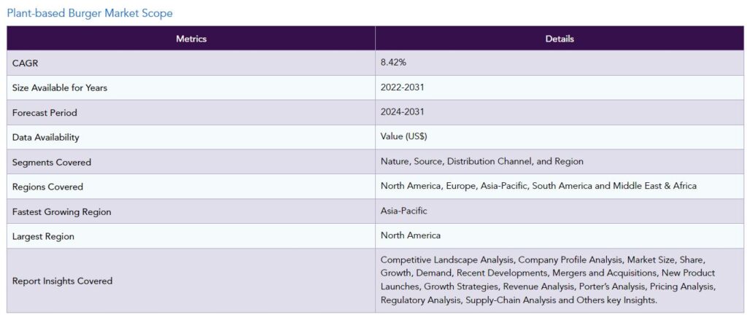The height and width of the screenshot is (320, 747).
Task: Select the 2024-2031 forecast value
Action: [402, 112]
